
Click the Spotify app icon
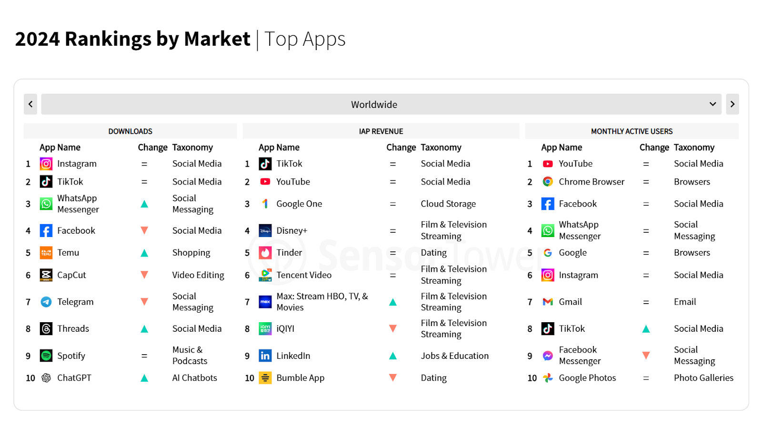click(x=46, y=356)
